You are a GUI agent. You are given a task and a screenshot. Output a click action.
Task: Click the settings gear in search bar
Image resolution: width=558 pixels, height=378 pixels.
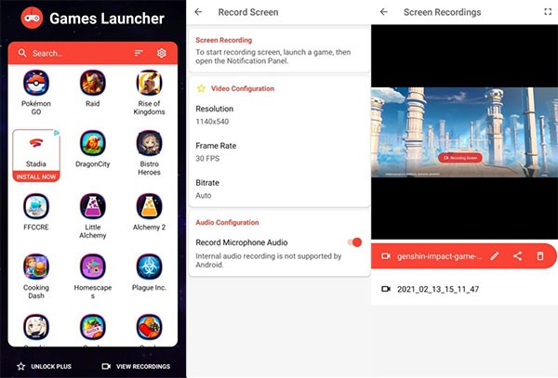tap(162, 53)
